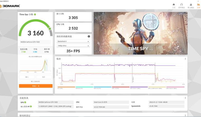Image resolution: width=201 pixels, height=117 pixels.
Task: Click the NVIDIA GeForce GTX 1650 label under gauge
Action: coord(35,42)
